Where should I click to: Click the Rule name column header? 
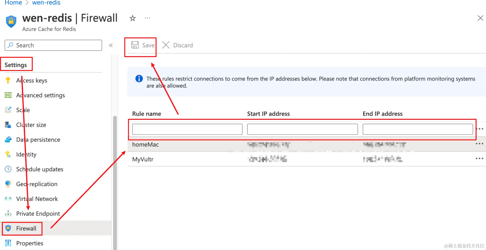tap(147, 114)
